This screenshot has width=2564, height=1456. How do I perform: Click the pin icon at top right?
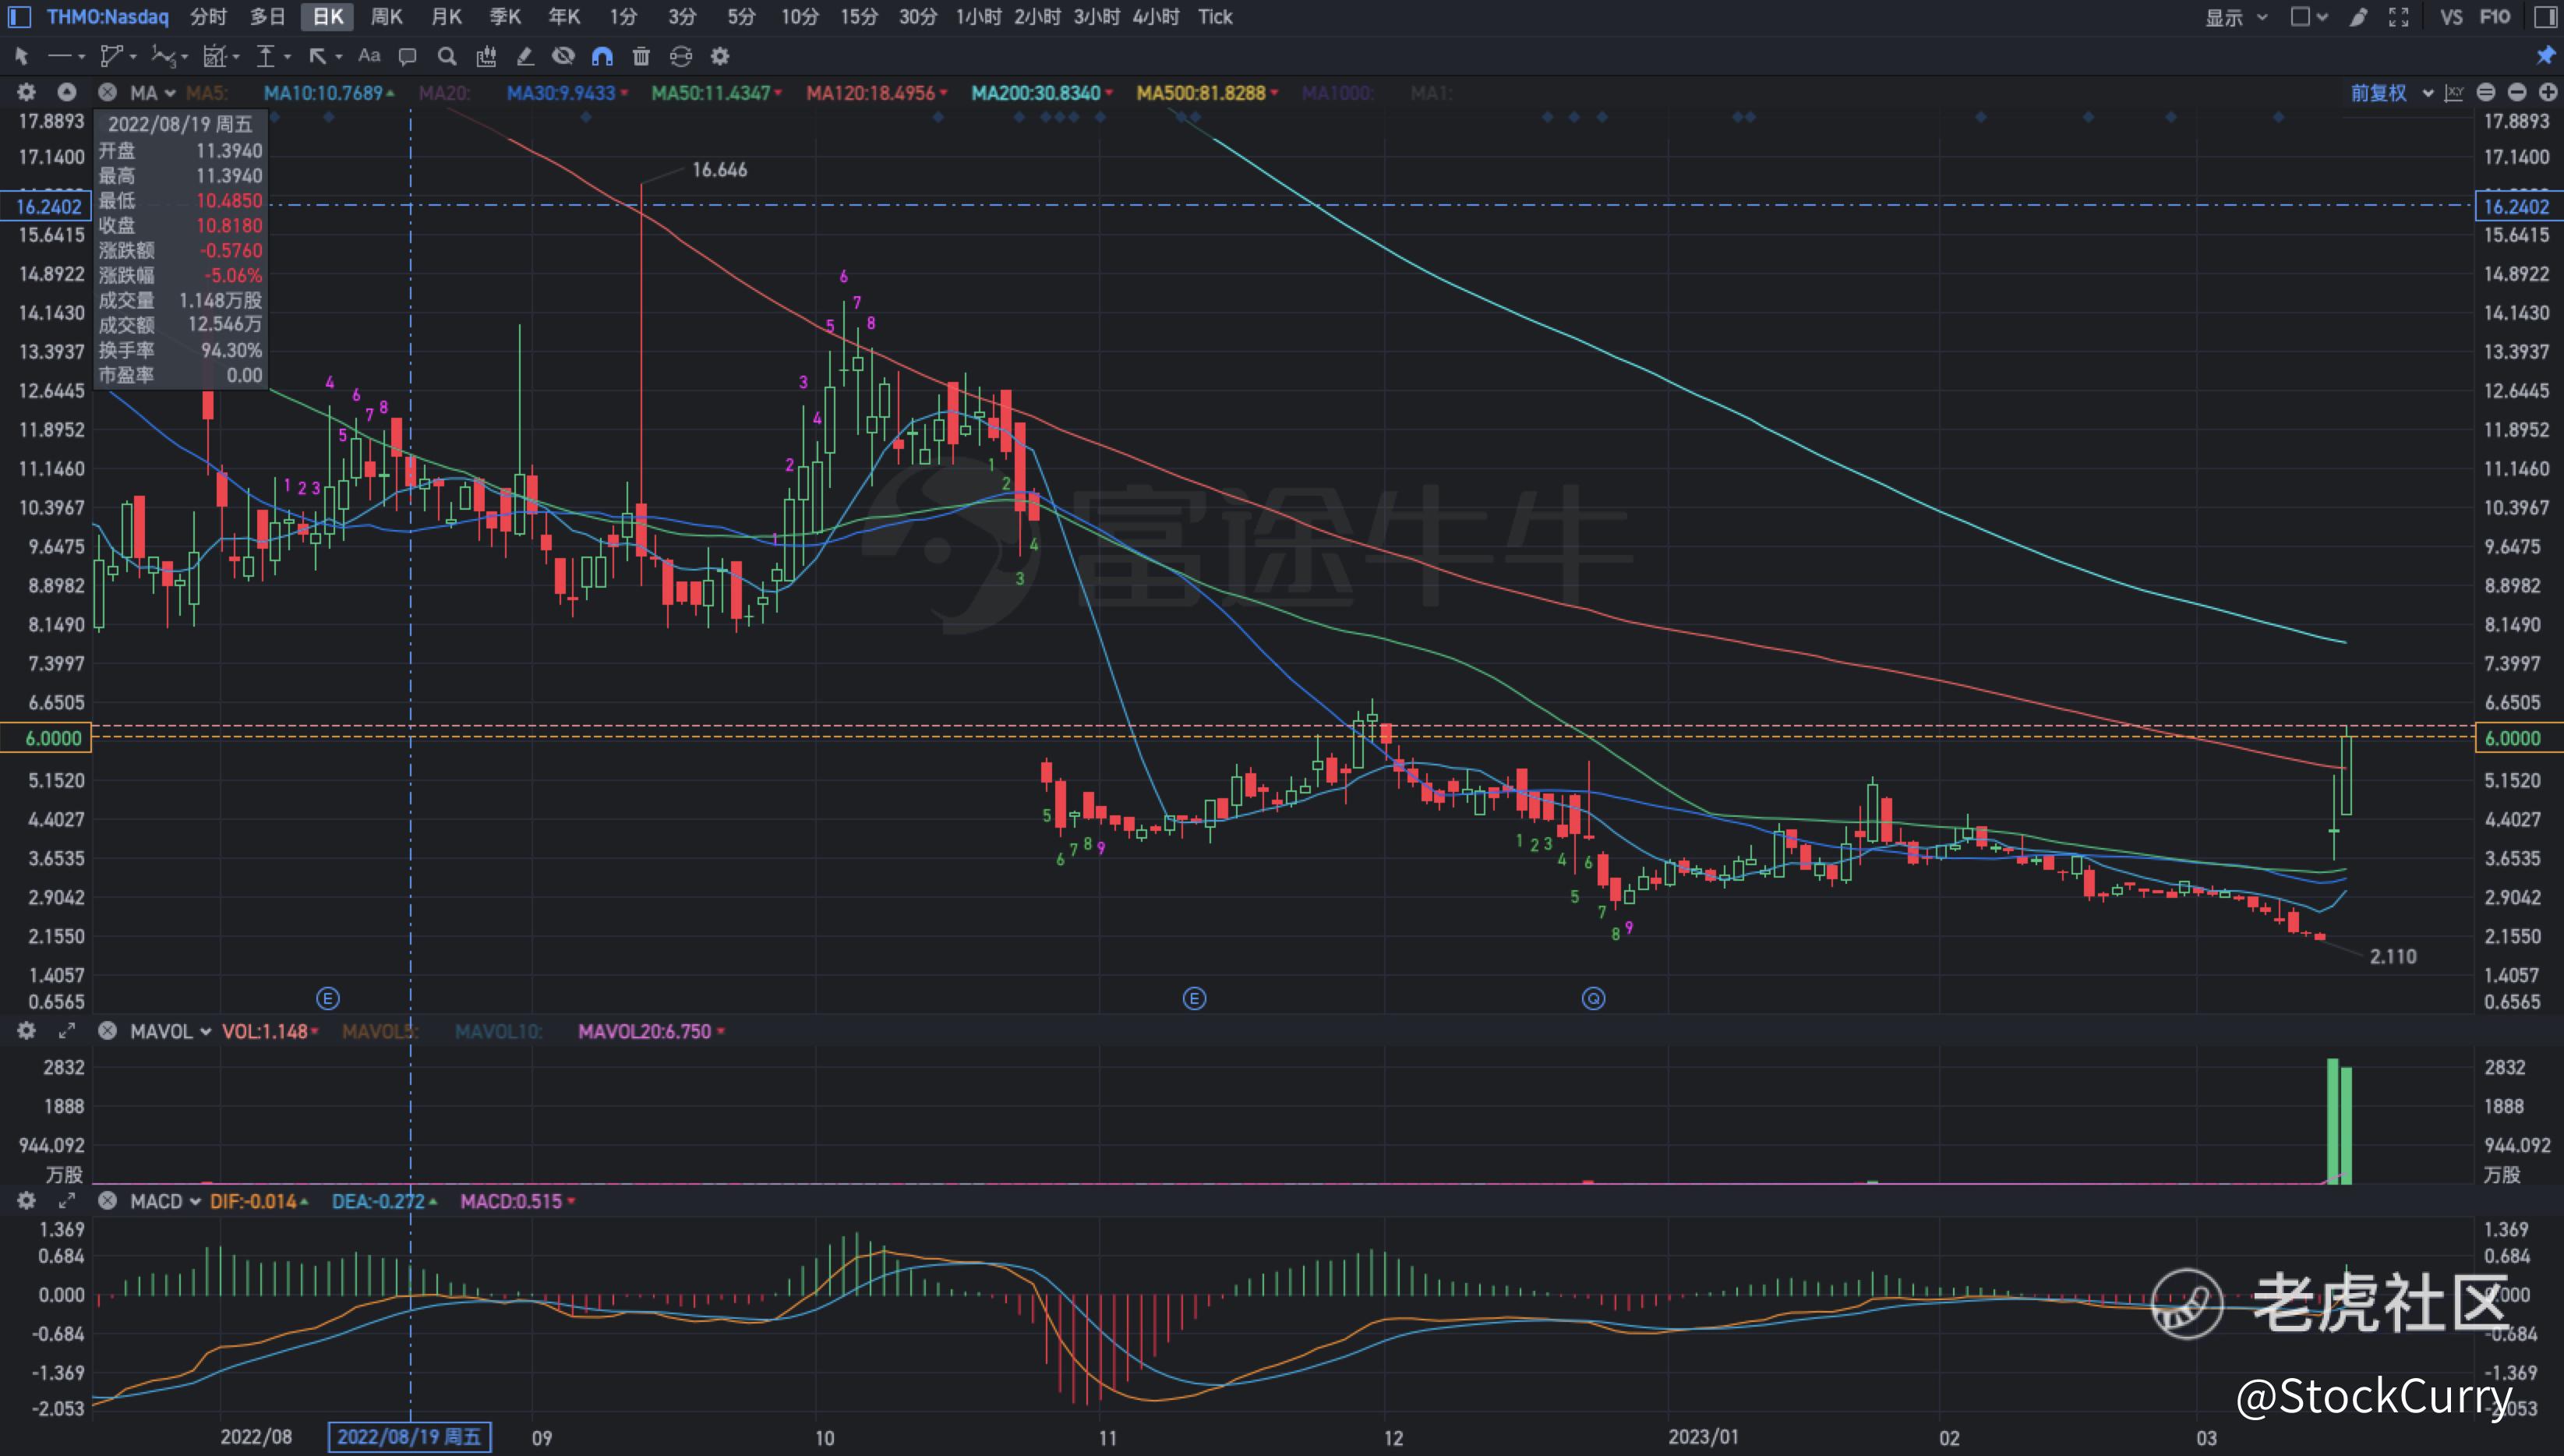click(2545, 56)
